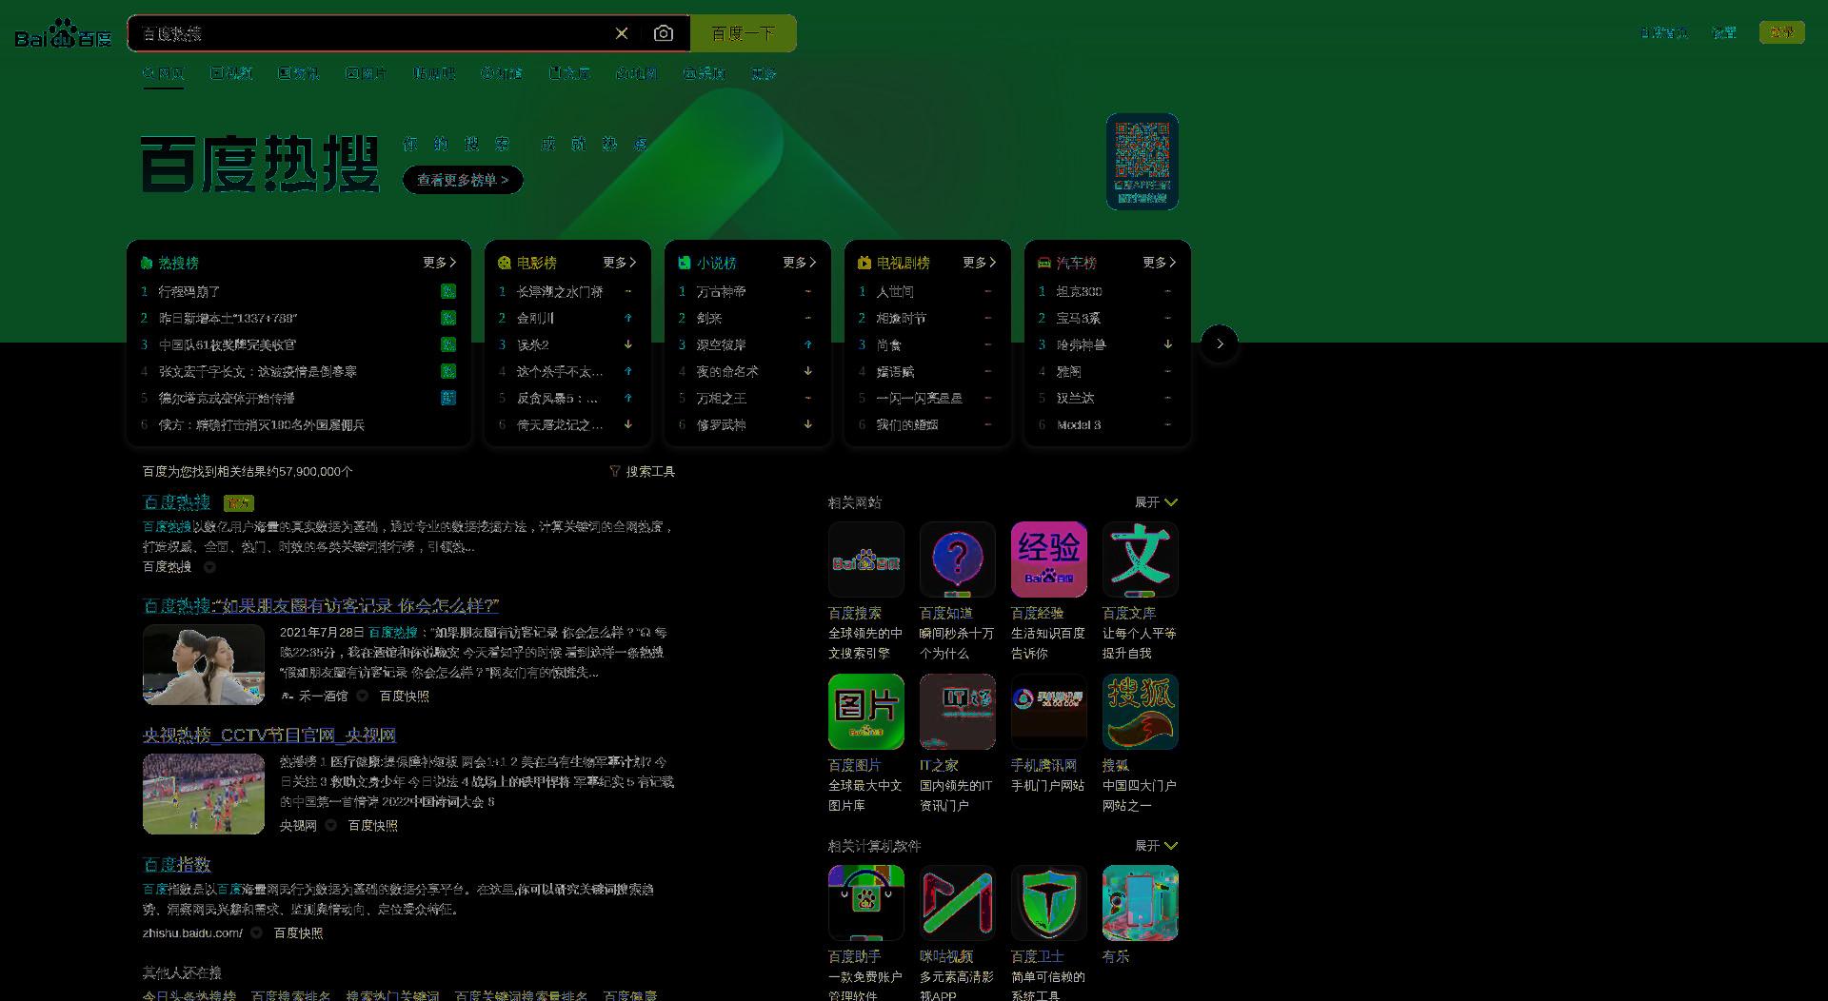Click the 登录 login button
Image resolution: width=1828 pixels, height=1001 pixels.
(1781, 32)
